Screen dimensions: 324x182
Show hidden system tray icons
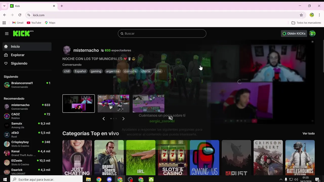(x=281, y=179)
